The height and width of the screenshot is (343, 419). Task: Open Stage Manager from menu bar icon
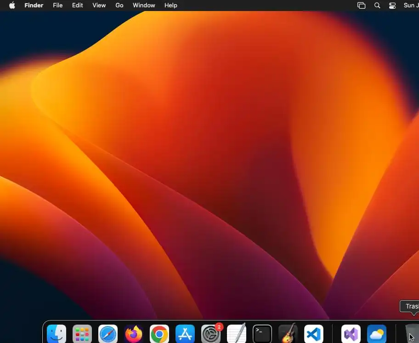361,6
